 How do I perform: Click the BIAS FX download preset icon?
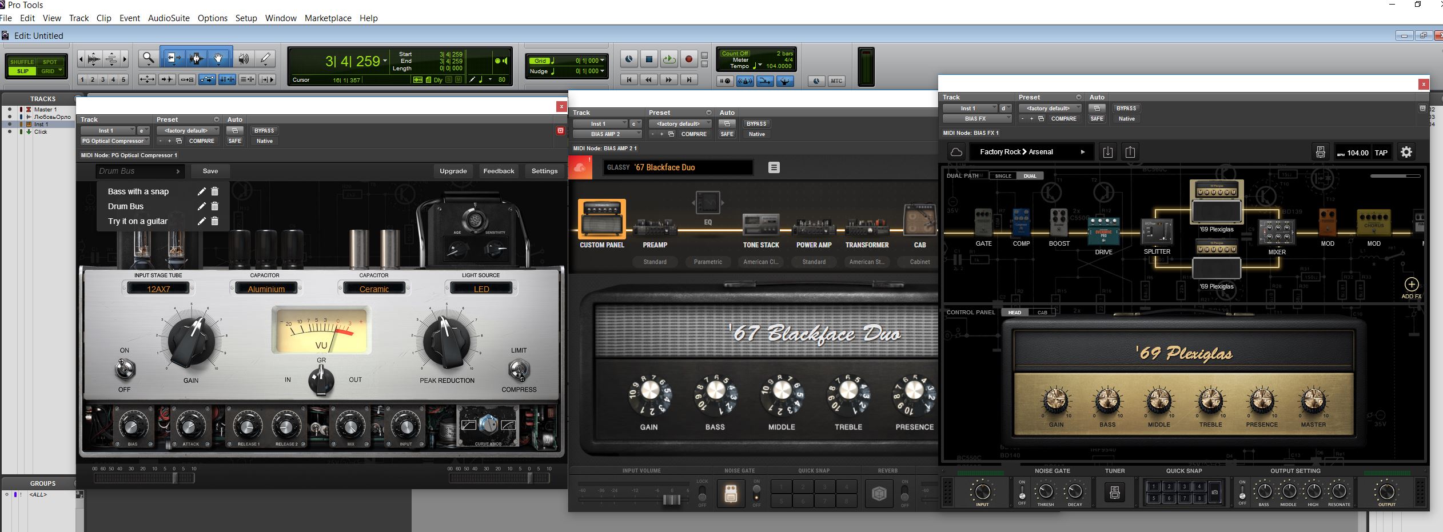pos(1107,152)
